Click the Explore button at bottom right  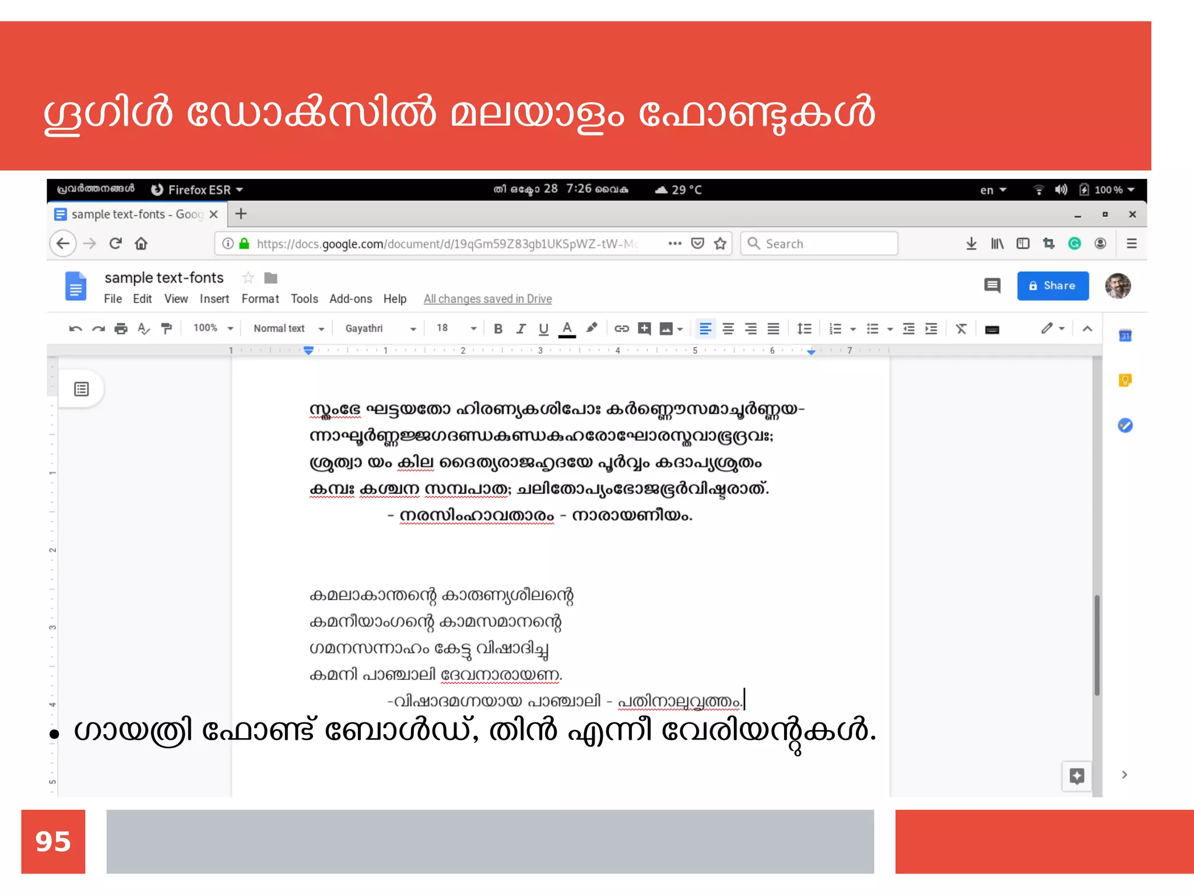[1077, 776]
